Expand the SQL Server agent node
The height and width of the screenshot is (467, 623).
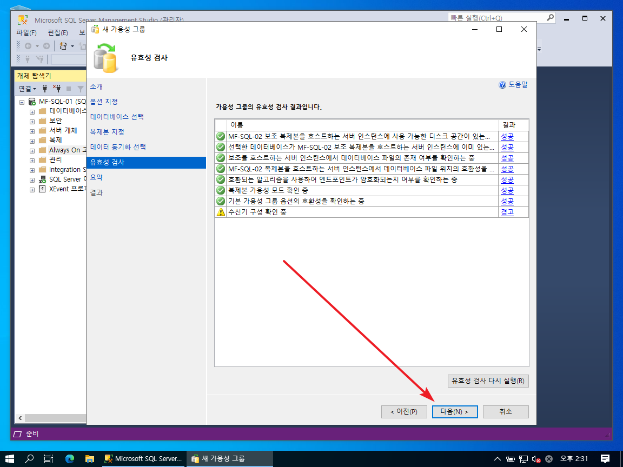point(32,180)
